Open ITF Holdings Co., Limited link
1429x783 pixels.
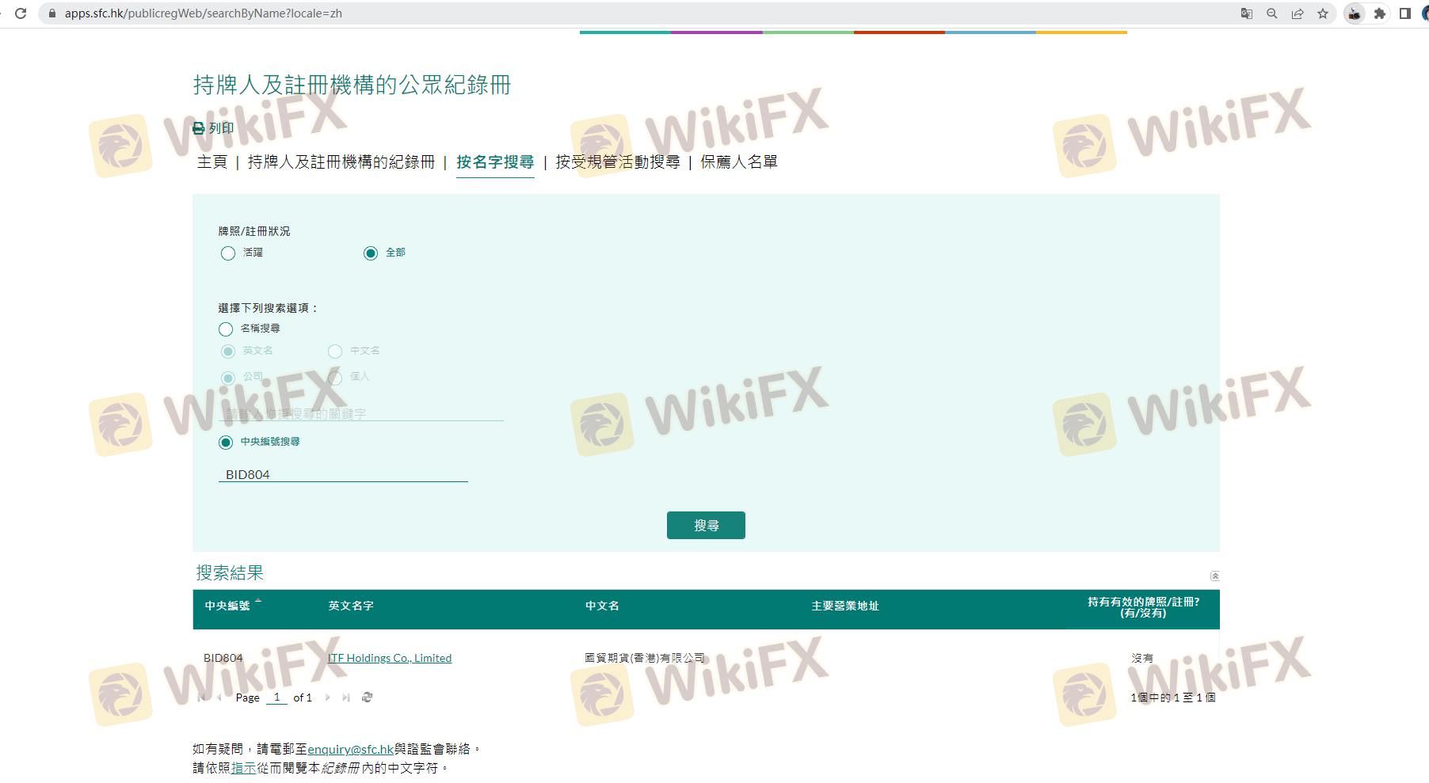pos(390,658)
